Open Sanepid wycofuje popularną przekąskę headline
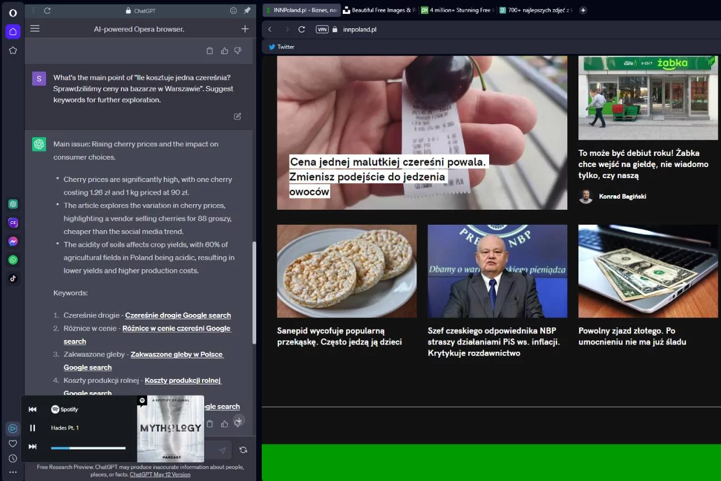Screen dimensions: 721x481 pos(339,336)
